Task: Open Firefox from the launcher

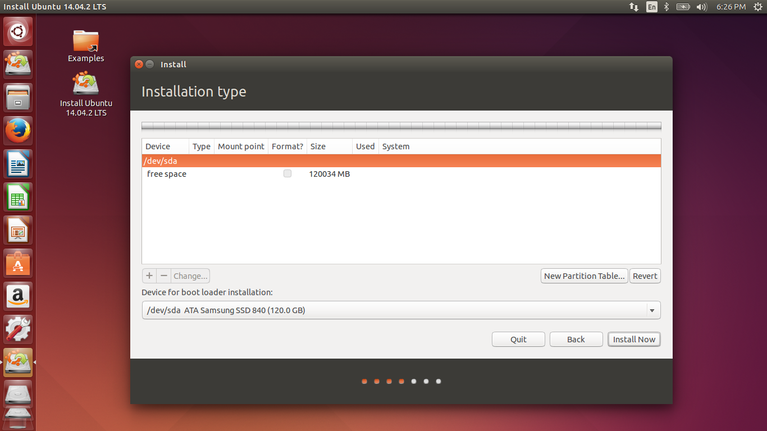Action: (x=19, y=131)
